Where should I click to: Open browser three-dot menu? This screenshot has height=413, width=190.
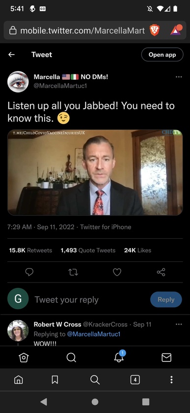(x=171, y=380)
